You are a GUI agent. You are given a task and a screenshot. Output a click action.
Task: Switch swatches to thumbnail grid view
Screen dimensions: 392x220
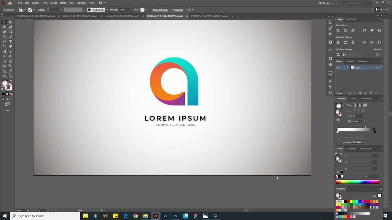coord(379,195)
